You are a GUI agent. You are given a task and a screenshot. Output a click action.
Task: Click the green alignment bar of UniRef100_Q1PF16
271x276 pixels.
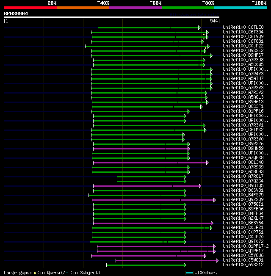tap(141, 112)
